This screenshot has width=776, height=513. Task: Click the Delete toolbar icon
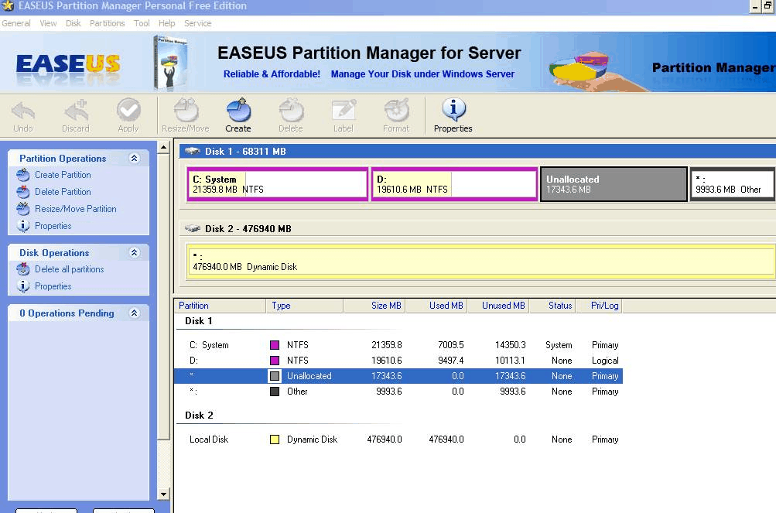click(x=291, y=109)
